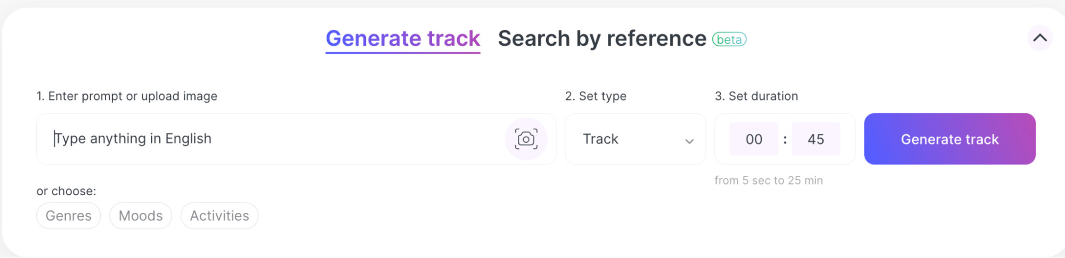Click the "Enter prompt or upload image" label
The height and width of the screenshot is (258, 1065).
coord(127,96)
